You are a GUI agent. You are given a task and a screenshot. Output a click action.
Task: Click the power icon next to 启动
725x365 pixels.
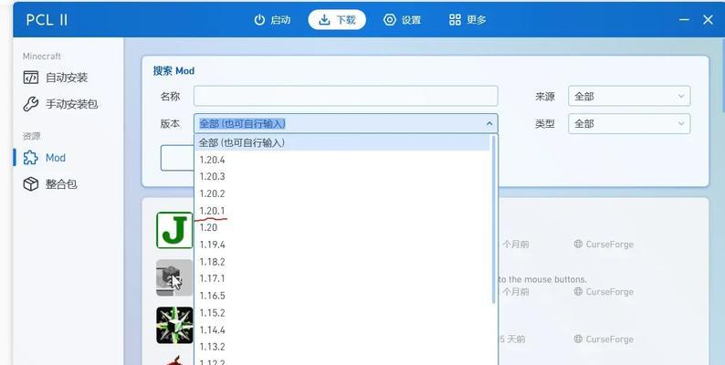pyautogui.click(x=259, y=20)
